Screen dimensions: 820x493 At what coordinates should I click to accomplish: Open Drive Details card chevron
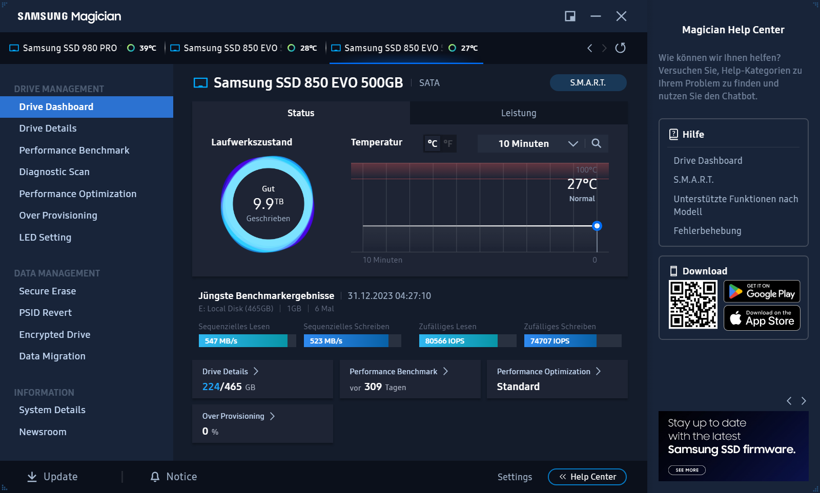click(x=256, y=371)
